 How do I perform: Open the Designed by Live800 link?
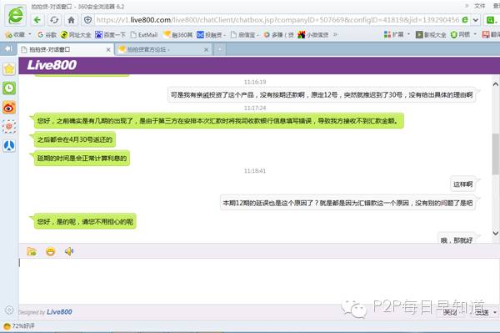pyautogui.click(x=45, y=312)
